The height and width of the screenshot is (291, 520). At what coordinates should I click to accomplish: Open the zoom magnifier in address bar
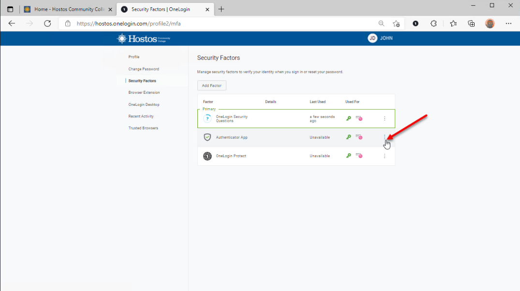tap(381, 24)
